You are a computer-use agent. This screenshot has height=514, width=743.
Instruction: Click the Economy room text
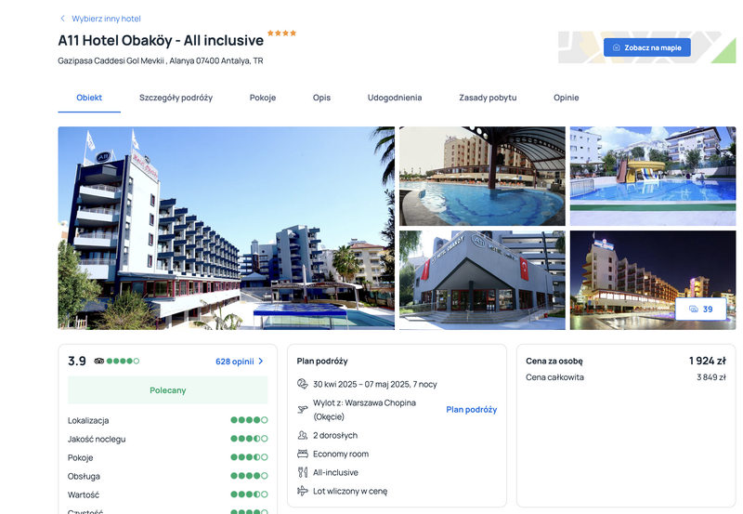[341, 454]
